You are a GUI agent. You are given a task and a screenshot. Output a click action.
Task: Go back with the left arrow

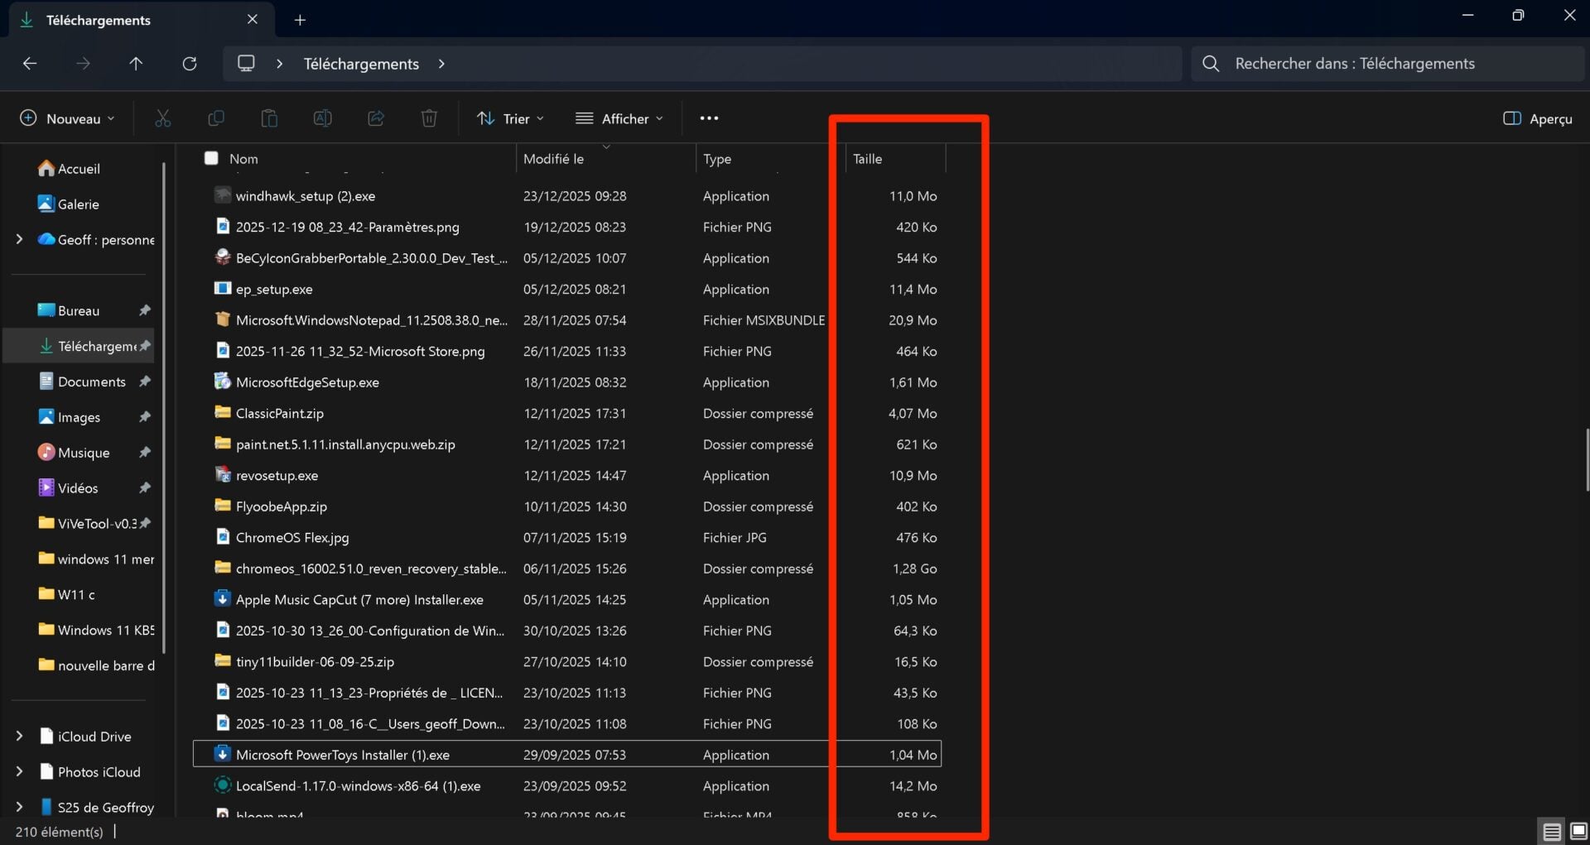pos(30,64)
